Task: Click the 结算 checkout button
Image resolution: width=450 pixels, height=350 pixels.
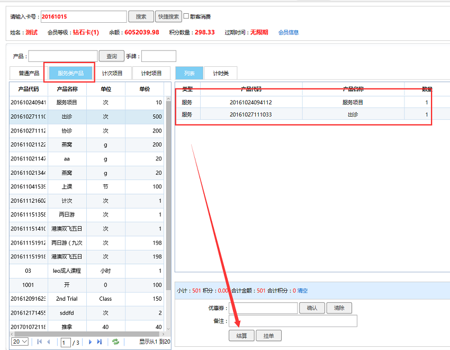Action: coord(241,336)
